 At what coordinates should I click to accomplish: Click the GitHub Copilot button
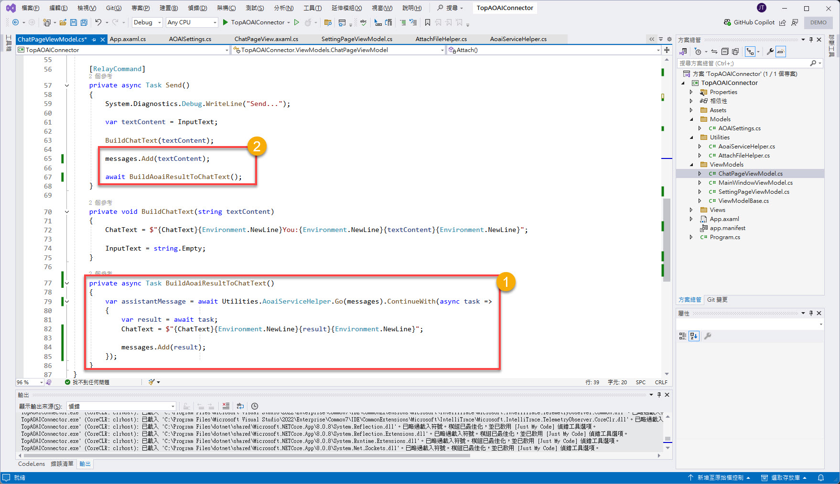pos(749,22)
